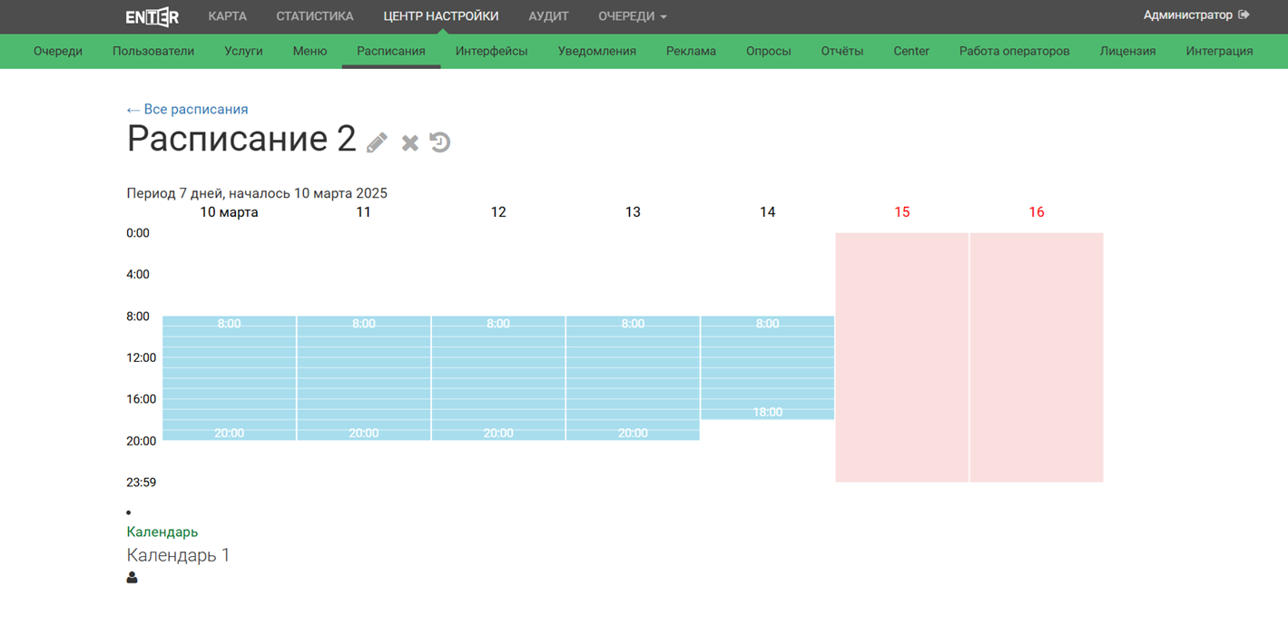Click the 18:00 end marker on 14
This screenshot has height=625, width=1288.
click(767, 412)
